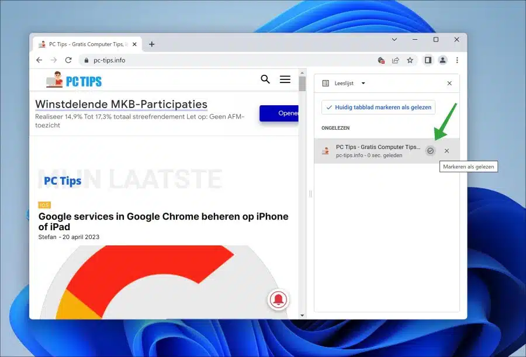526x357 pixels.
Task: Open the tab search chevron in title bar
Action: tap(394, 40)
